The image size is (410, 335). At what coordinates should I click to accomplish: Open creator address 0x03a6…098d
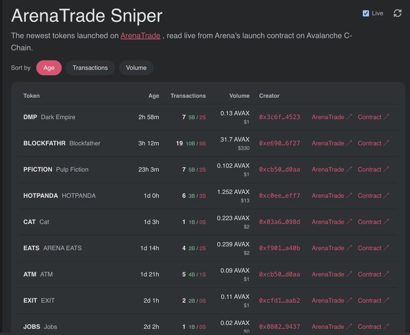280,222
